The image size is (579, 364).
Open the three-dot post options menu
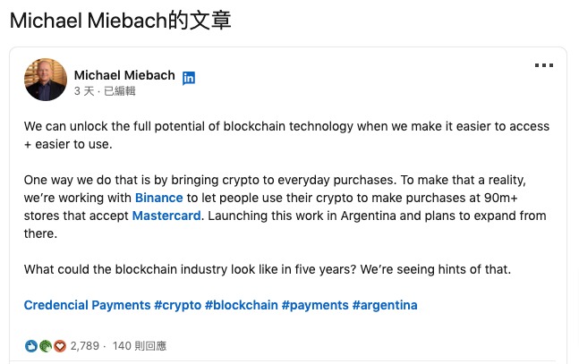(544, 65)
